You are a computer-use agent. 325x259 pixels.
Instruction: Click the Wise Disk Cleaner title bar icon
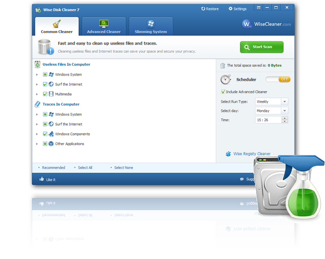38,10
